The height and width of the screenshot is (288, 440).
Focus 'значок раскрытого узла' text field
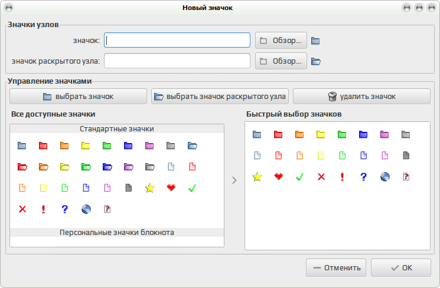click(177, 61)
